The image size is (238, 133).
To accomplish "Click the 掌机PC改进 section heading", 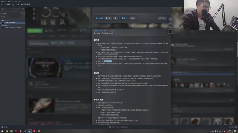I will tap(98, 100).
